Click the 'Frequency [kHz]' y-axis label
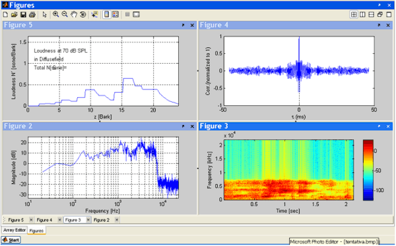The image size is (396, 246). click(209, 170)
